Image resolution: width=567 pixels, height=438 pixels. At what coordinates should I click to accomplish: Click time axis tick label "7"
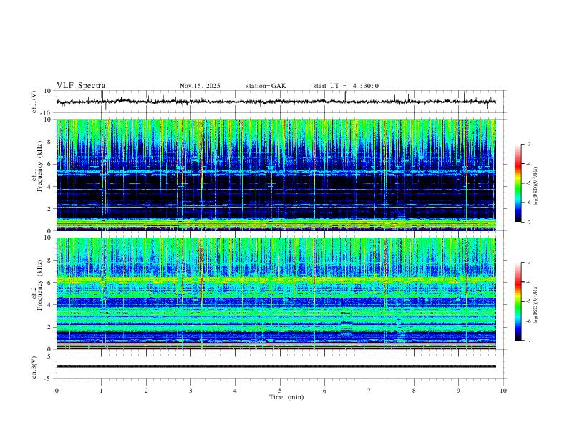(x=369, y=391)
